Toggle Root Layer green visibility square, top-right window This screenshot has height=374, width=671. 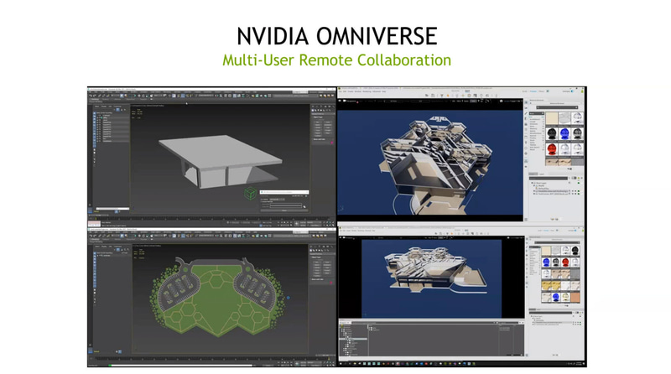pos(579,183)
